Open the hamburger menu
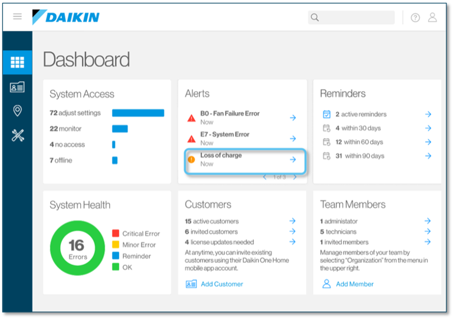Image resolution: width=454 pixels, height=322 pixels. coord(17,17)
